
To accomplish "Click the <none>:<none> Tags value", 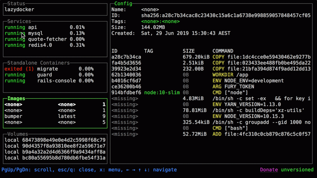I will (161, 21).
